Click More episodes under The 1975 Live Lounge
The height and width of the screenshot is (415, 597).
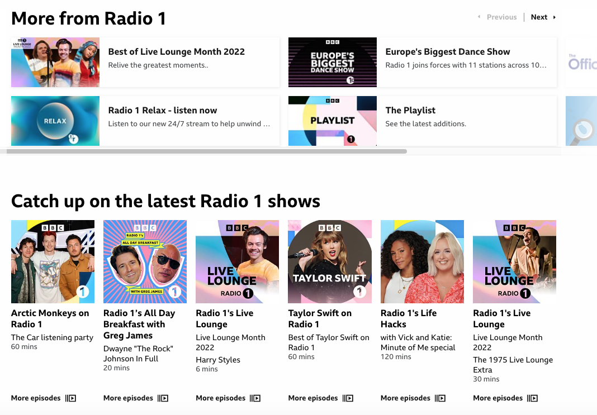pos(497,398)
